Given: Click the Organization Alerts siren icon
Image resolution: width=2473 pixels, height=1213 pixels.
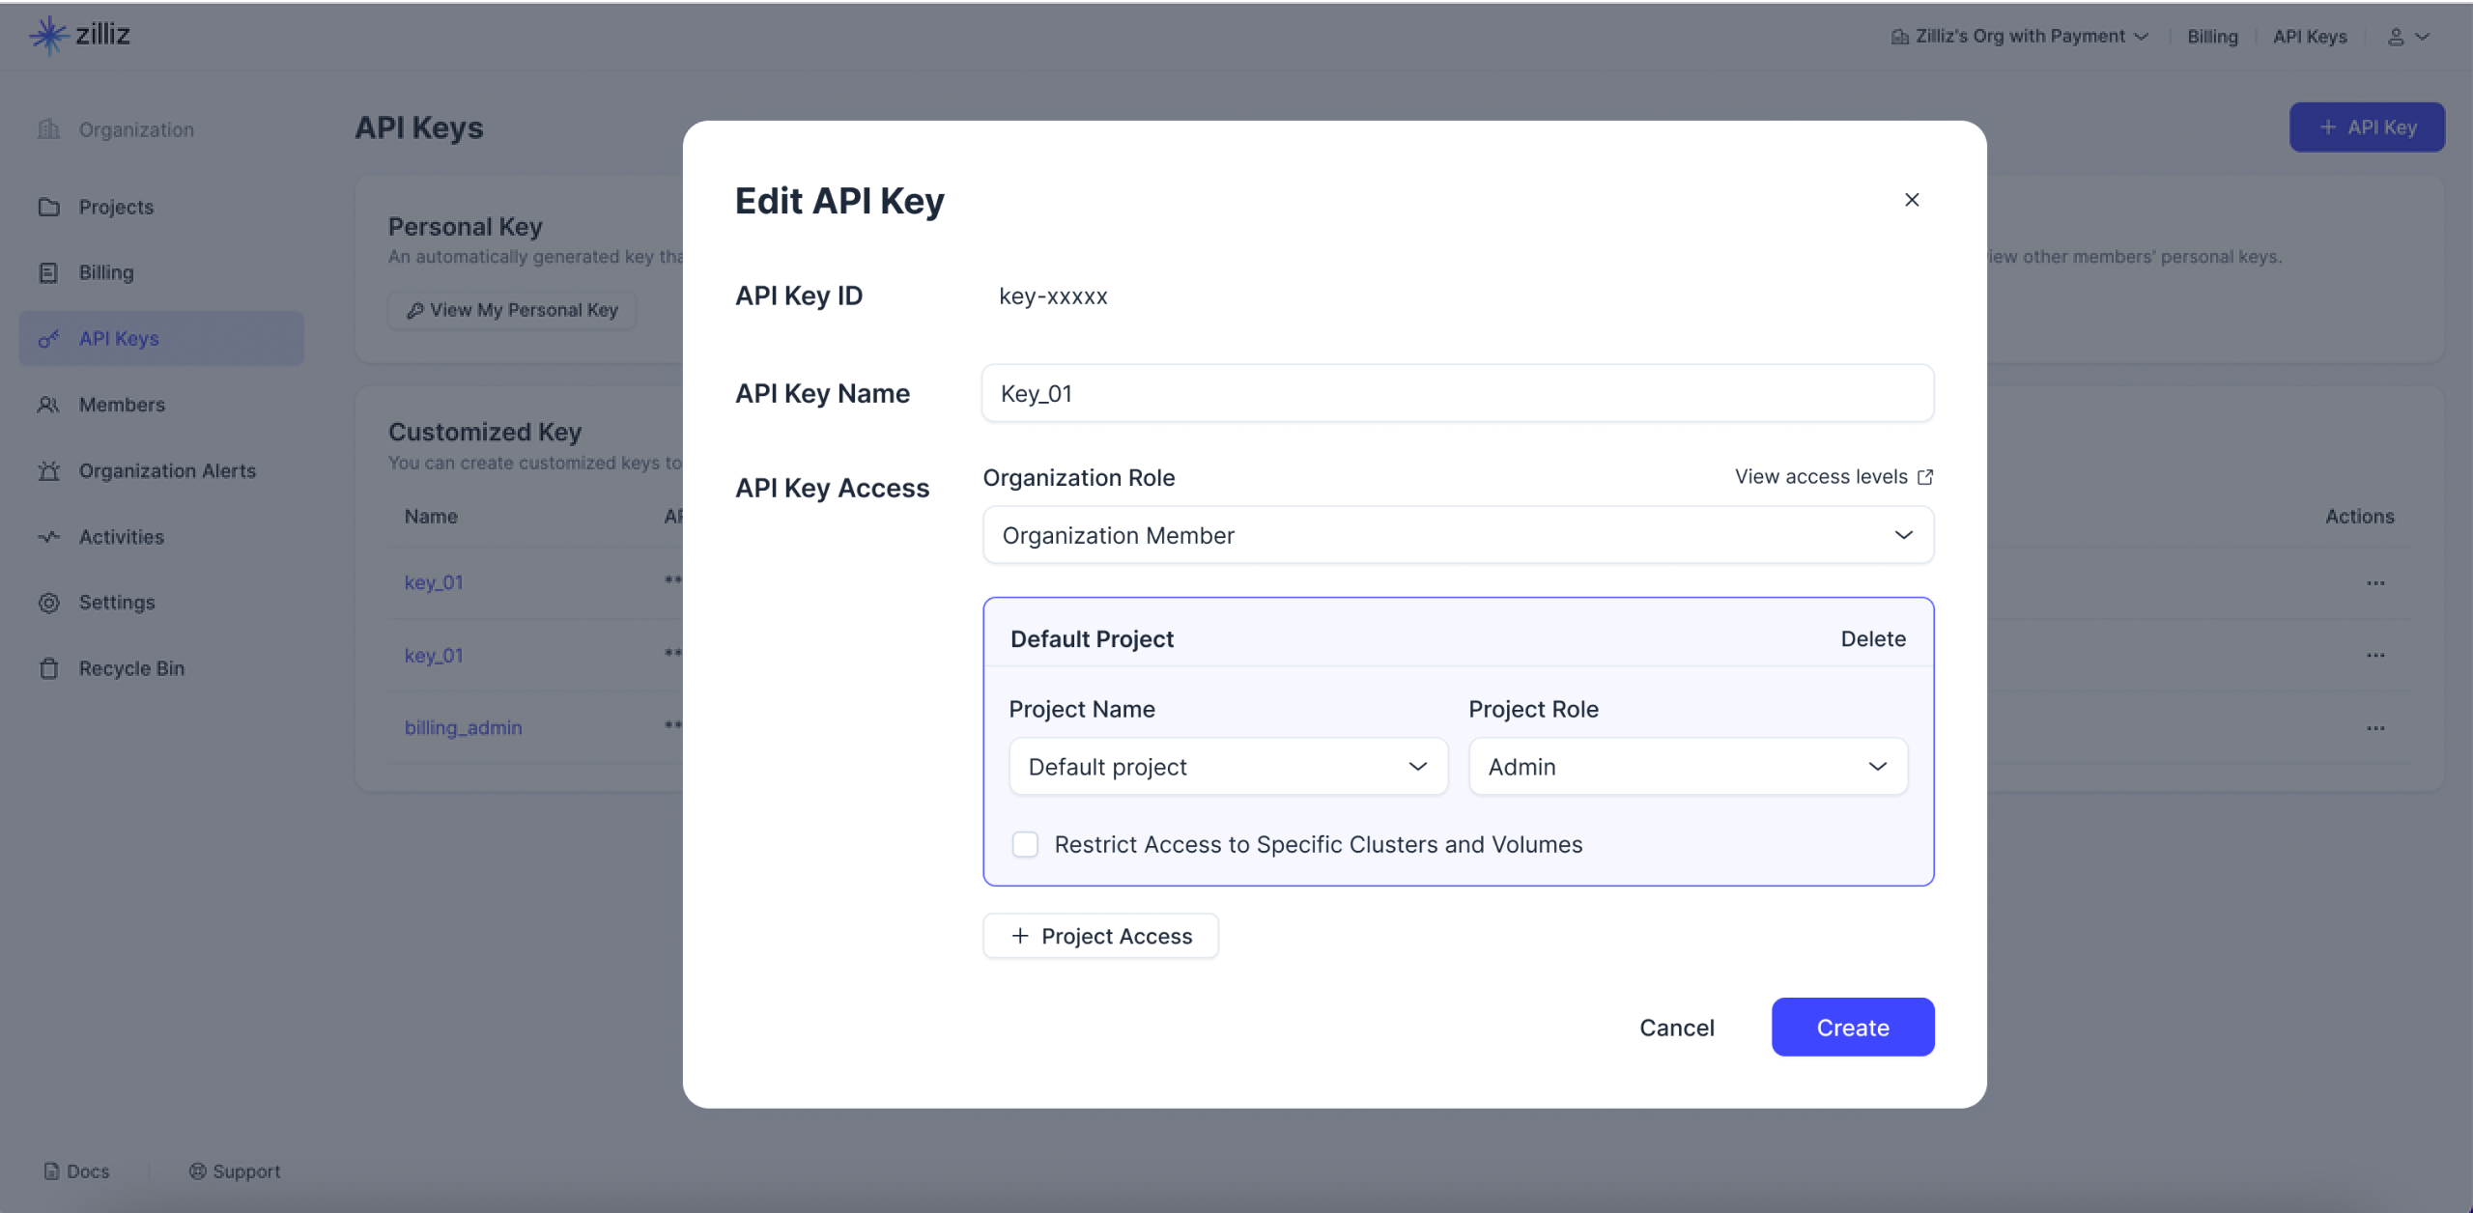Looking at the screenshot, I should [49, 471].
